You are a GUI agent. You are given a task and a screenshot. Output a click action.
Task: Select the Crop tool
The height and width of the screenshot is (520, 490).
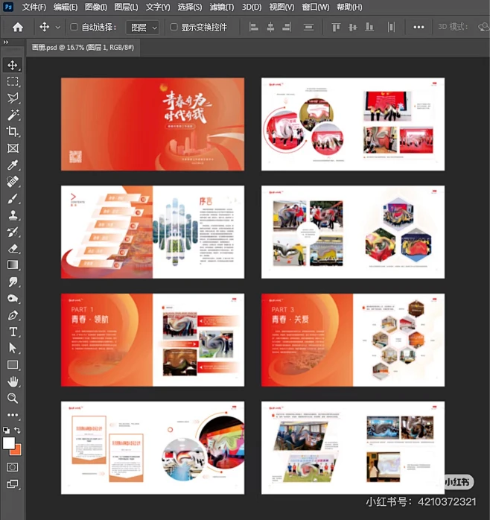(13, 131)
